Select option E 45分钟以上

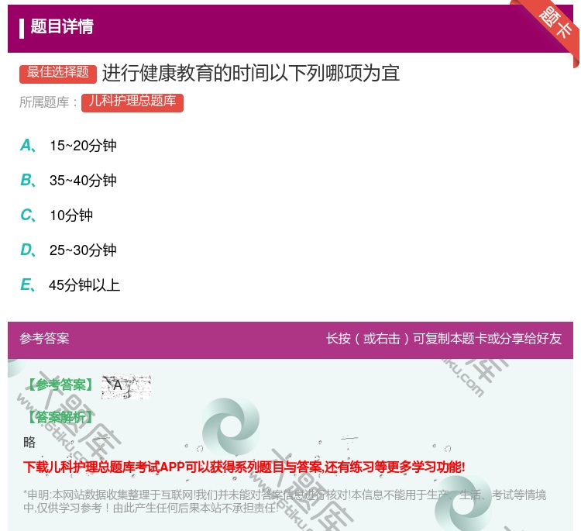pyautogui.click(x=84, y=285)
